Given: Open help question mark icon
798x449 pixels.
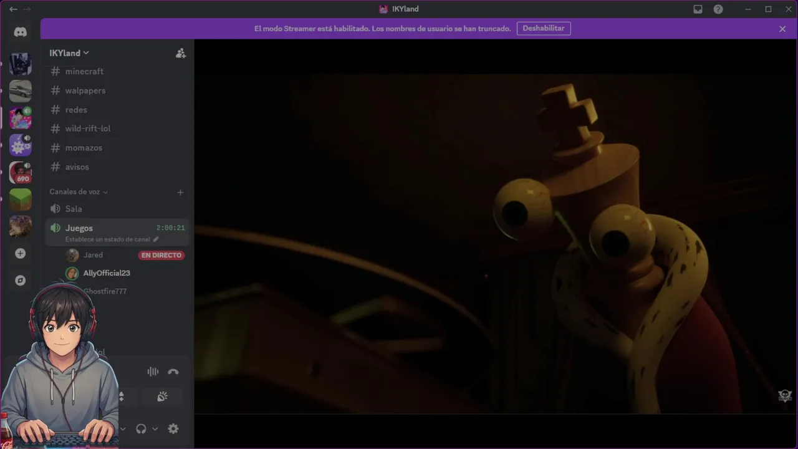Looking at the screenshot, I should 718,9.
